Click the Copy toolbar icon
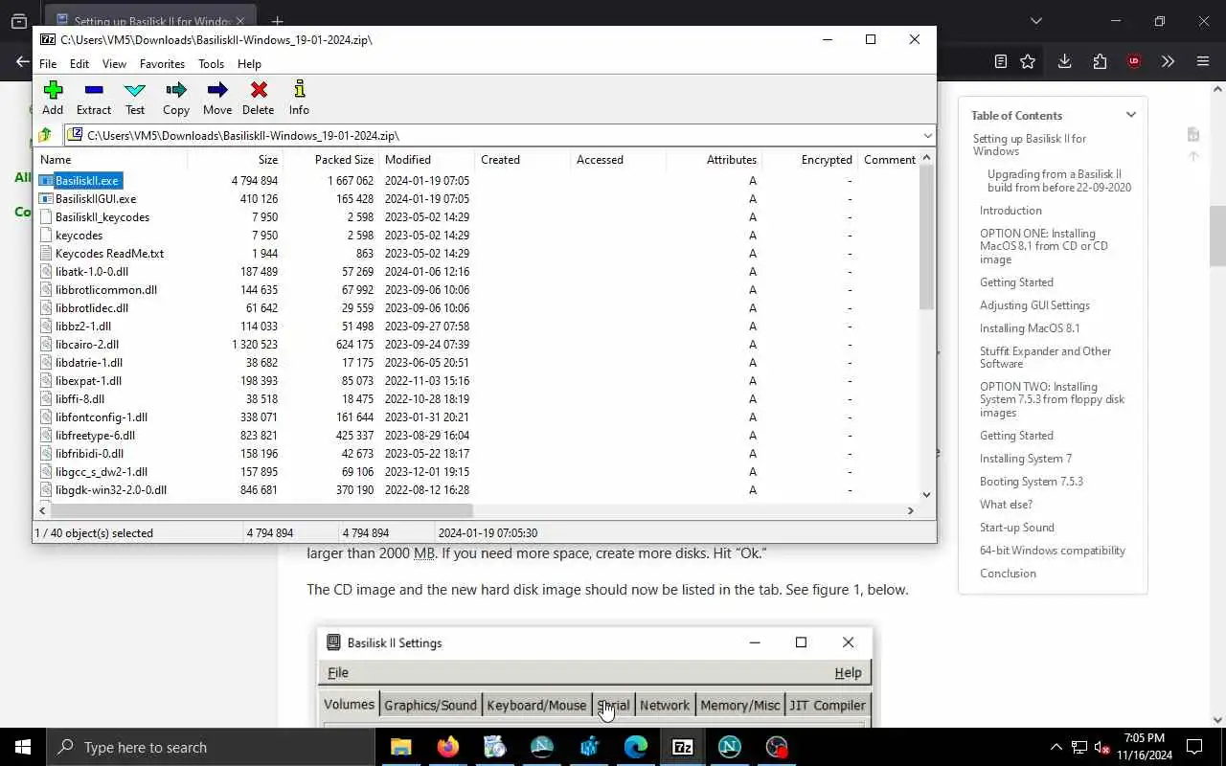1226x766 pixels. pyautogui.click(x=176, y=98)
